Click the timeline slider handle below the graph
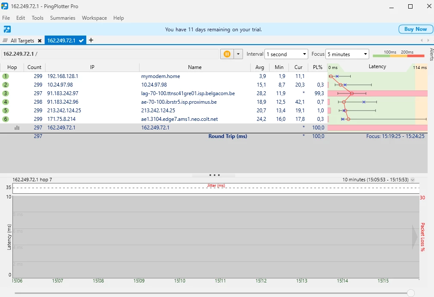The height and width of the screenshot is (297, 434). (x=411, y=293)
